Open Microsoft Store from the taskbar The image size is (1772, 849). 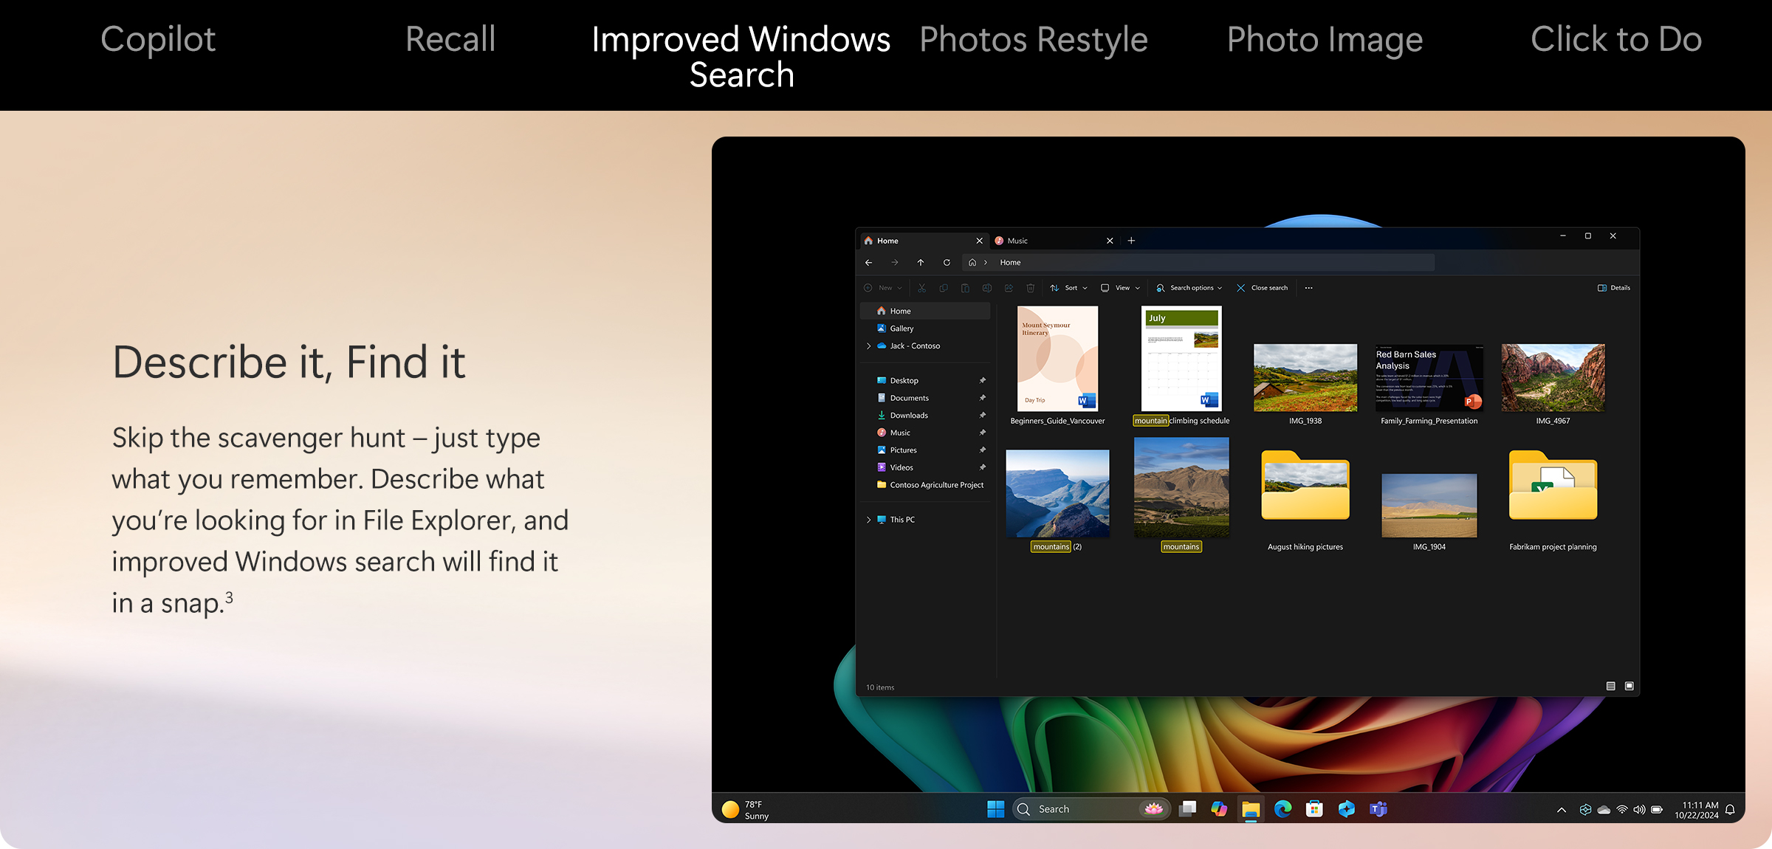(x=1314, y=809)
